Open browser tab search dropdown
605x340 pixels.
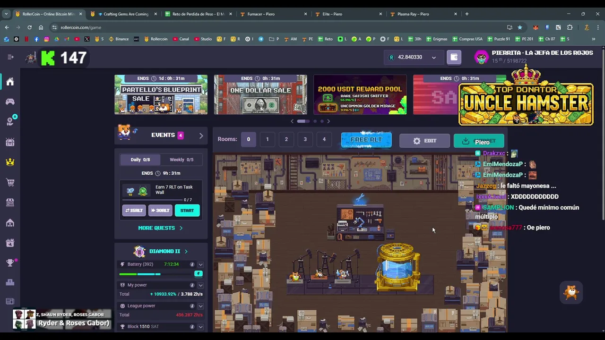point(6,14)
